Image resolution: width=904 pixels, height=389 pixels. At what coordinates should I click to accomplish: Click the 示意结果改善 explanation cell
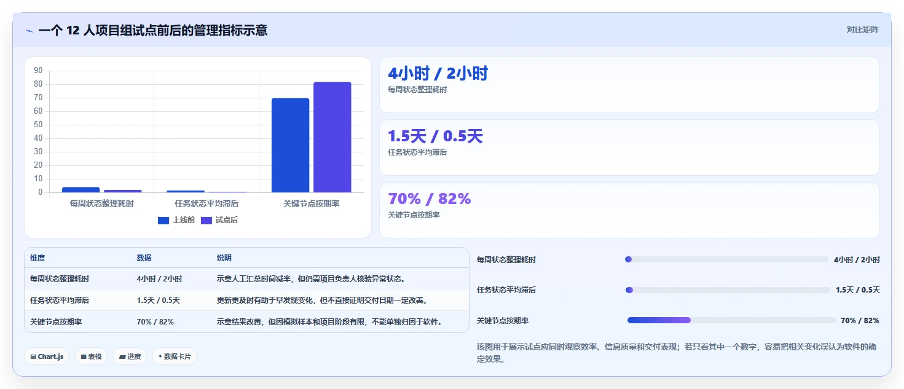[329, 322]
